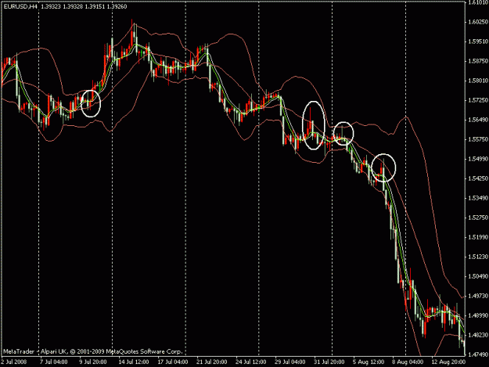This screenshot has width=489, height=367.
Task: Select the 1.54250 price scale label
Action: 478,178
